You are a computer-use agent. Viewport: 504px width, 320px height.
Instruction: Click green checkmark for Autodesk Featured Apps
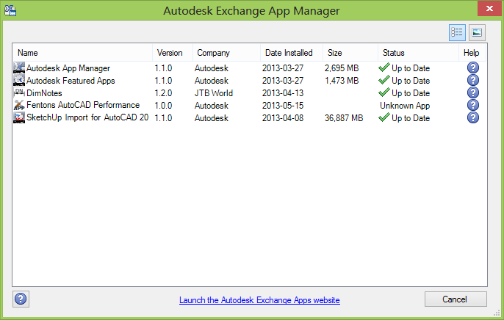384,80
